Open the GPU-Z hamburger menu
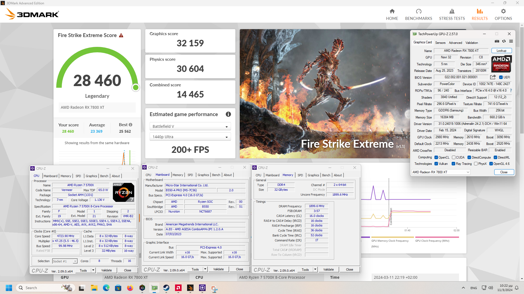This screenshot has width=524, height=294. tap(511, 41)
